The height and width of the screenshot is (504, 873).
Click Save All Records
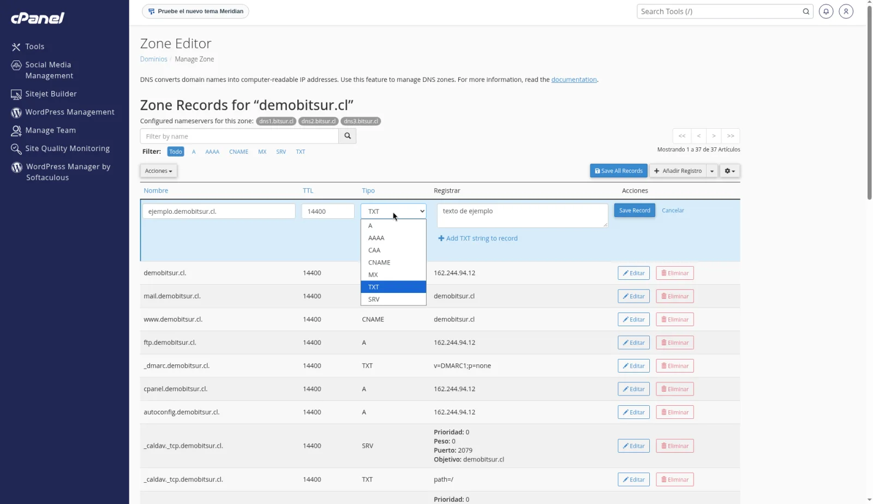click(619, 171)
